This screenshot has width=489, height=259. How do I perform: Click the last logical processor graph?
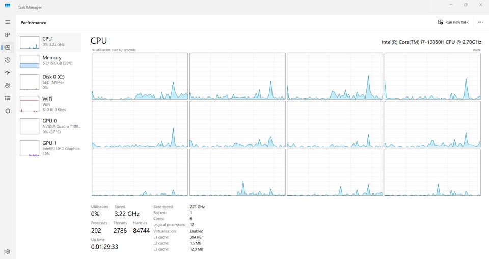pyautogui.click(x=432, y=172)
